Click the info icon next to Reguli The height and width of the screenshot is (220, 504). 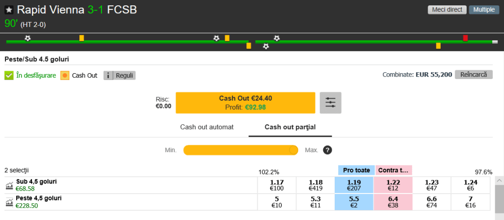pos(108,76)
